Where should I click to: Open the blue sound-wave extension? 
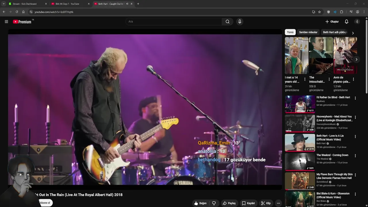point(335,12)
